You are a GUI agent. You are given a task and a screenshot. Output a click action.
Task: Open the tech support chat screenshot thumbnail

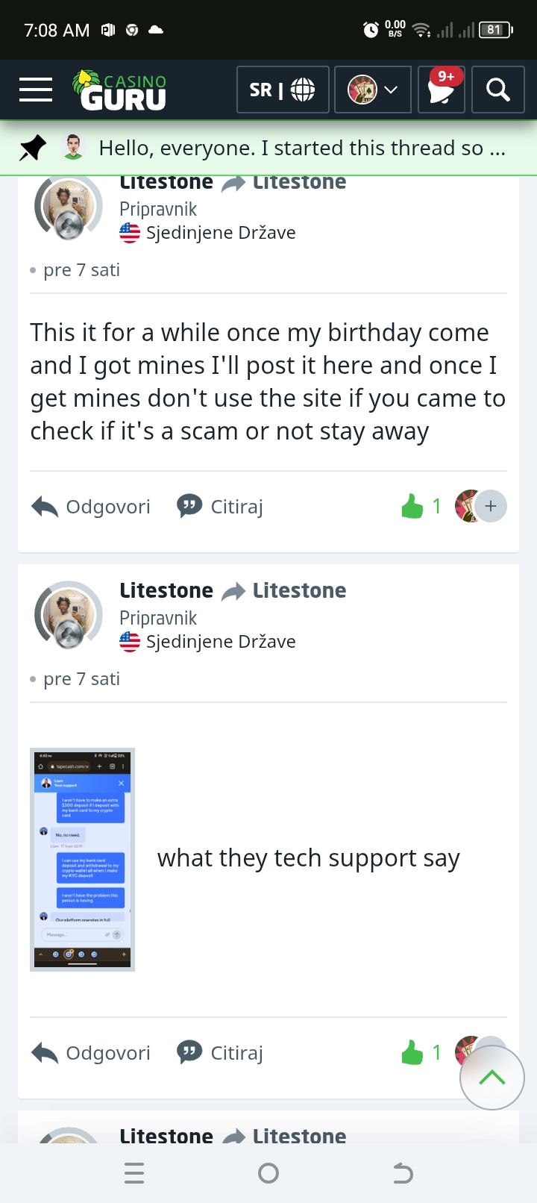[x=82, y=860]
